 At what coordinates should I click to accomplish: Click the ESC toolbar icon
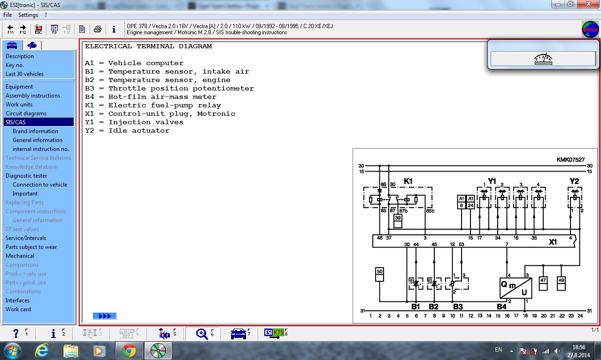[x=38, y=29]
